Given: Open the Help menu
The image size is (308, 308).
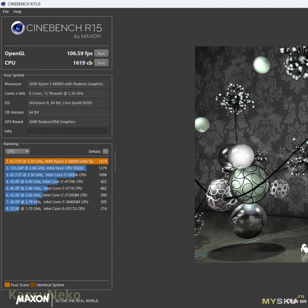Looking at the screenshot, I should point(17,12).
